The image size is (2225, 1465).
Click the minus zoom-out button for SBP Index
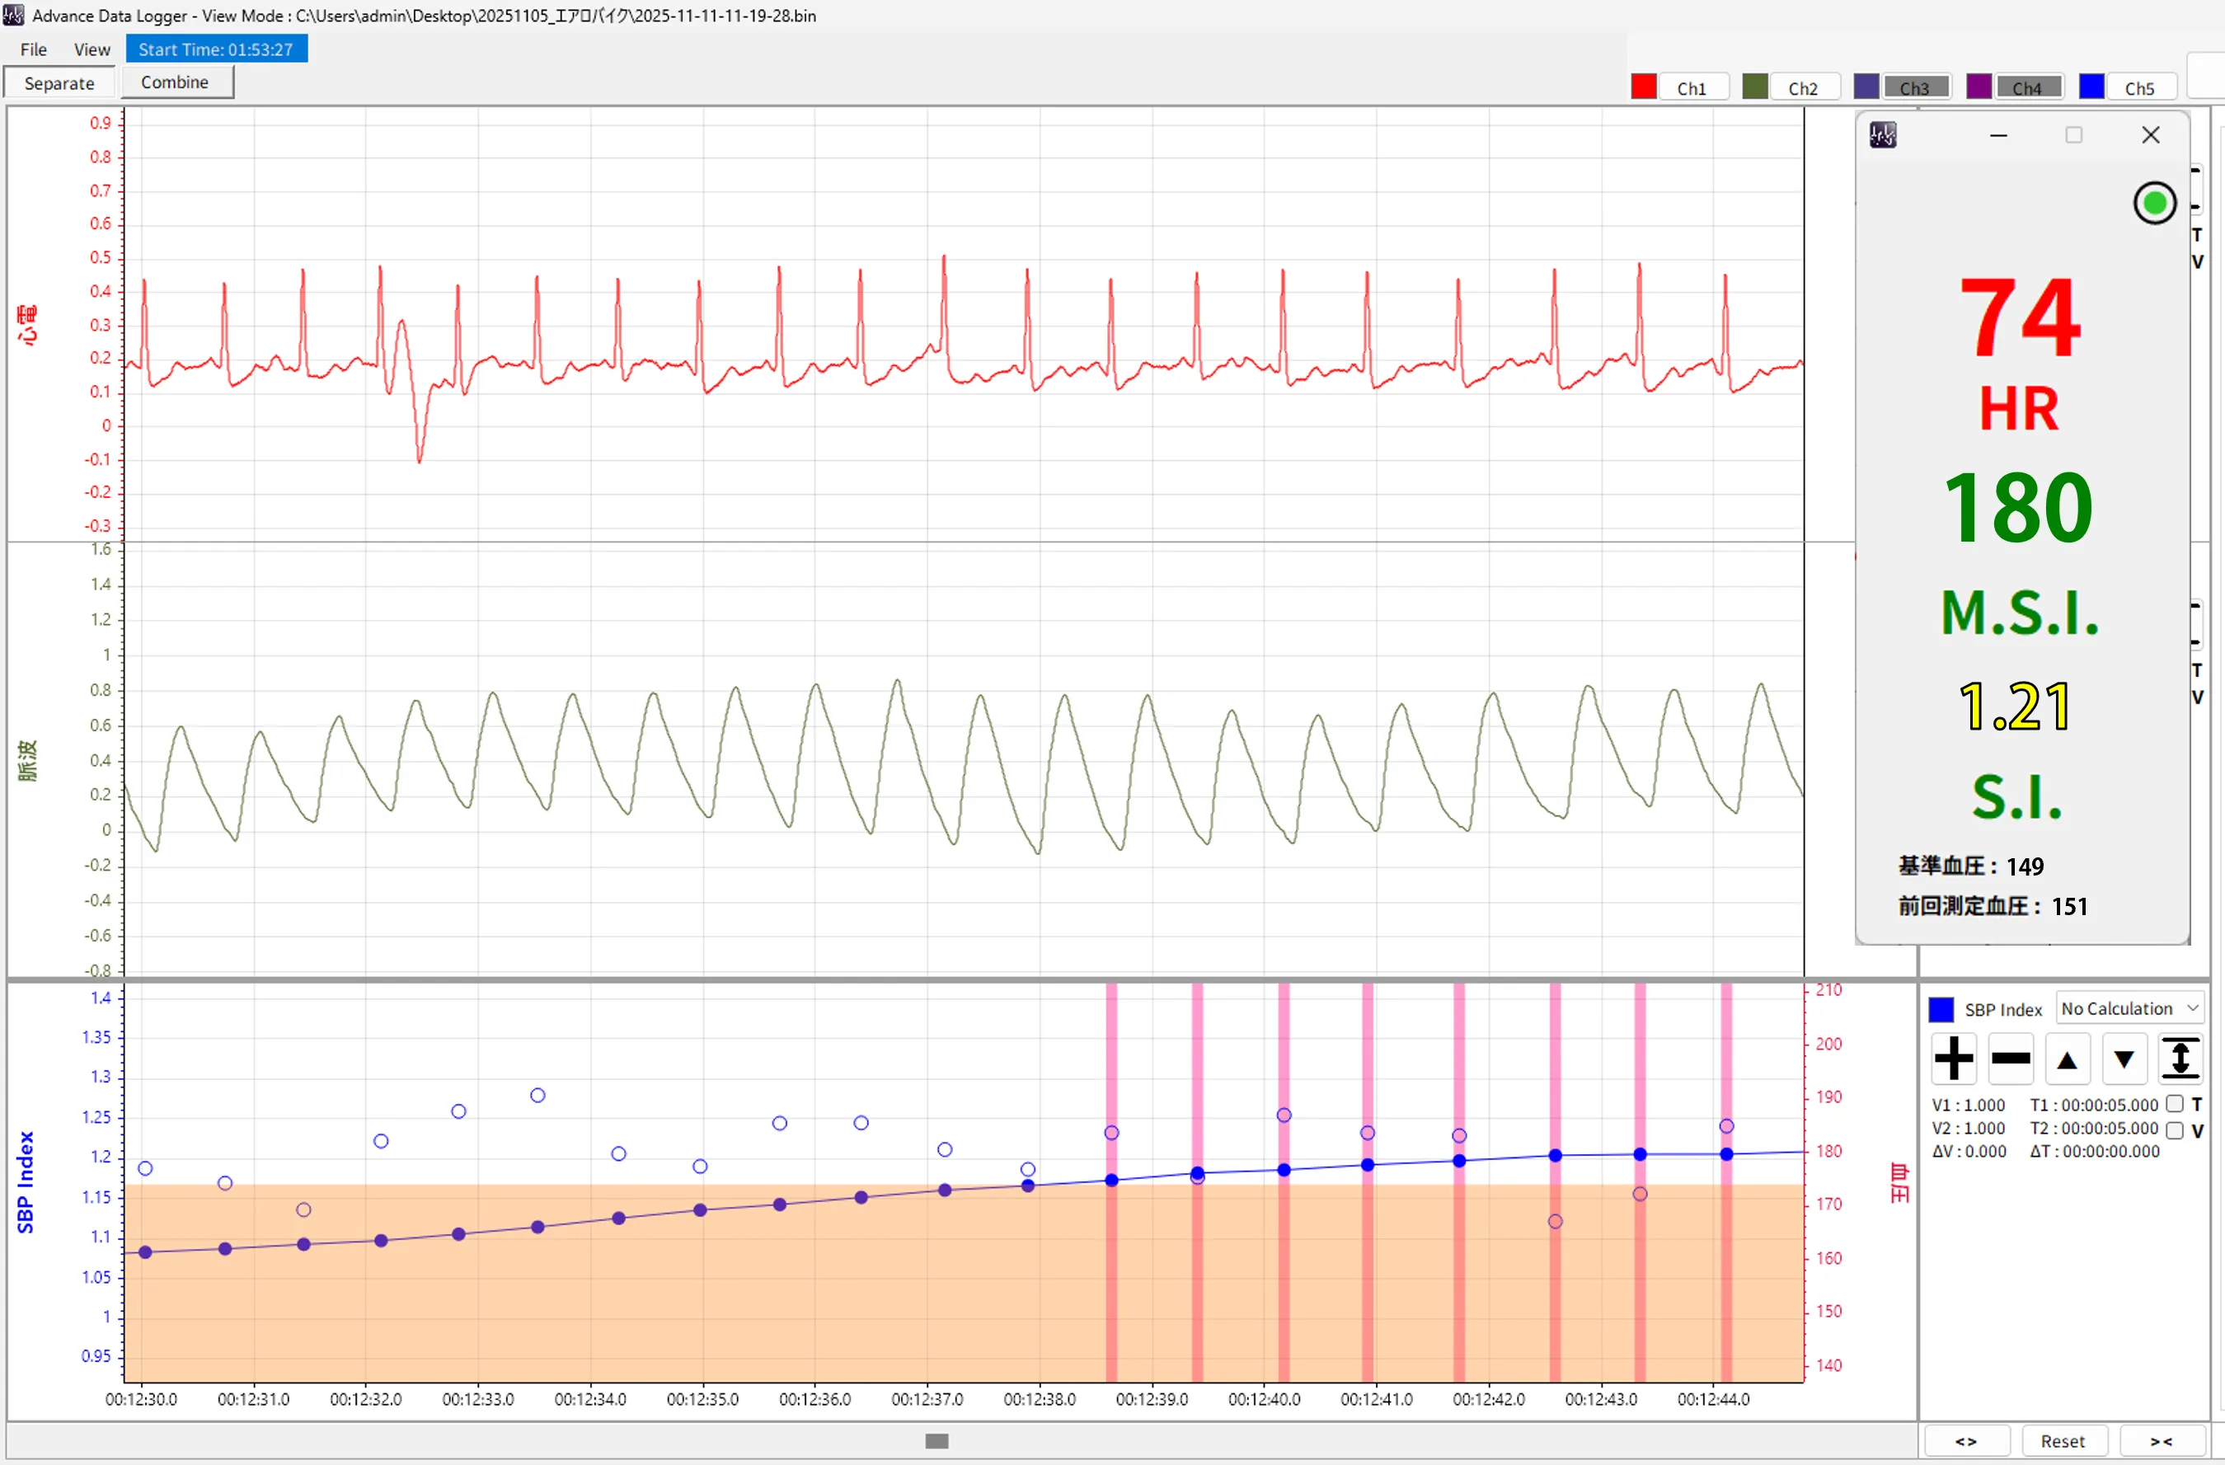click(2010, 1059)
